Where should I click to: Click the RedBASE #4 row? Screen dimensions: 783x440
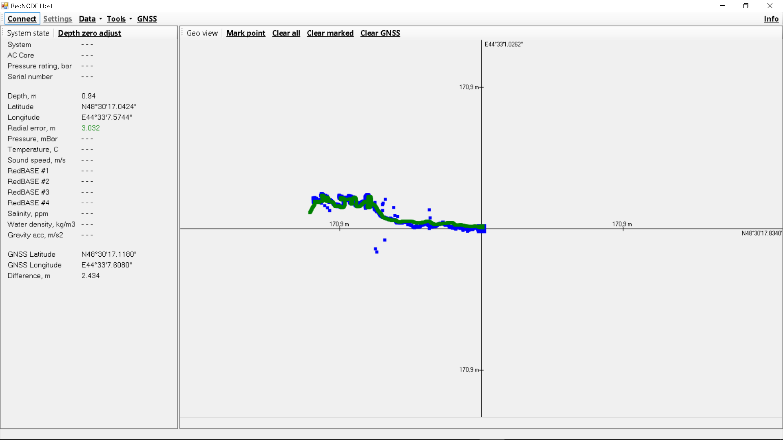pyautogui.click(x=51, y=202)
